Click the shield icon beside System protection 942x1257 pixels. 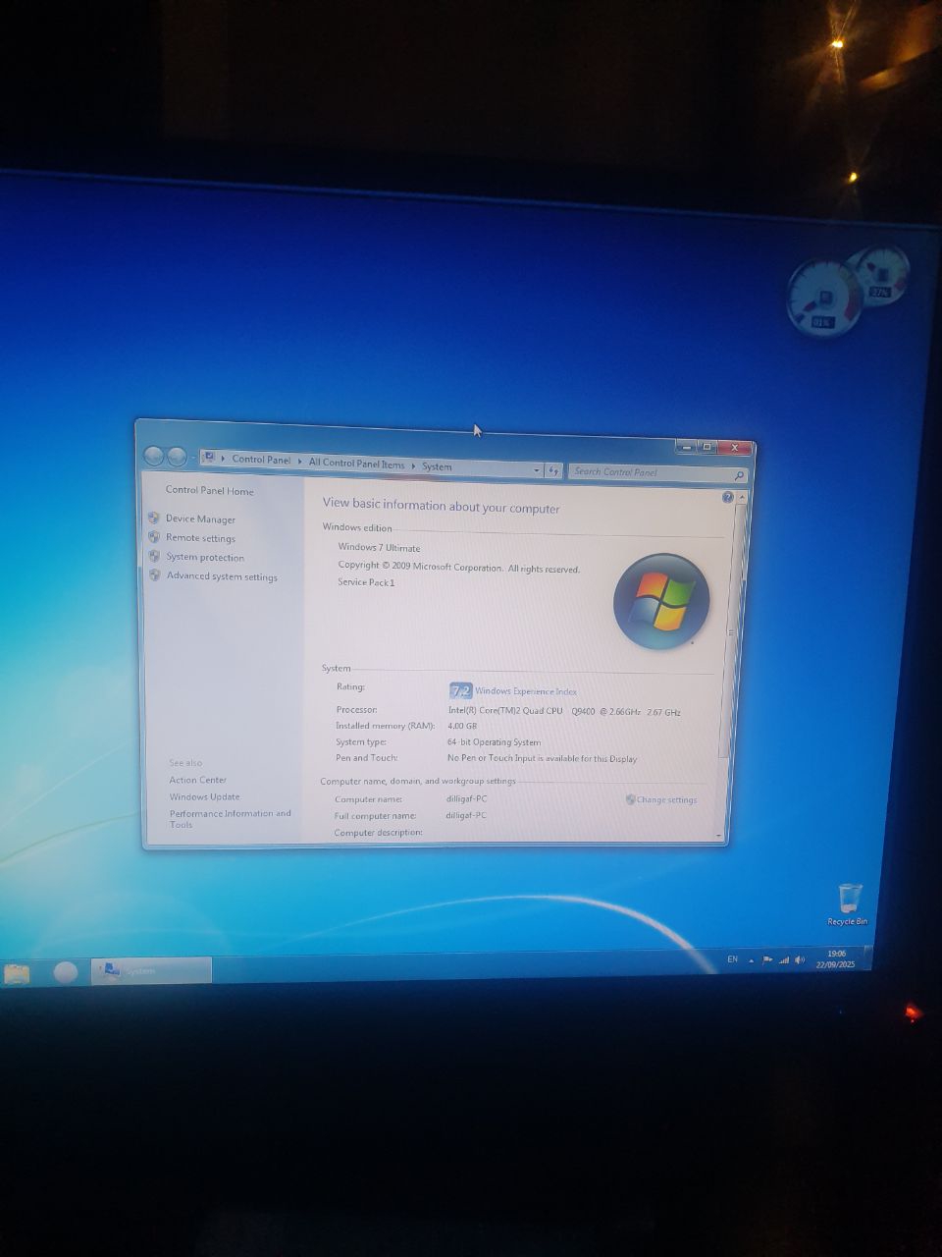tap(154, 556)
